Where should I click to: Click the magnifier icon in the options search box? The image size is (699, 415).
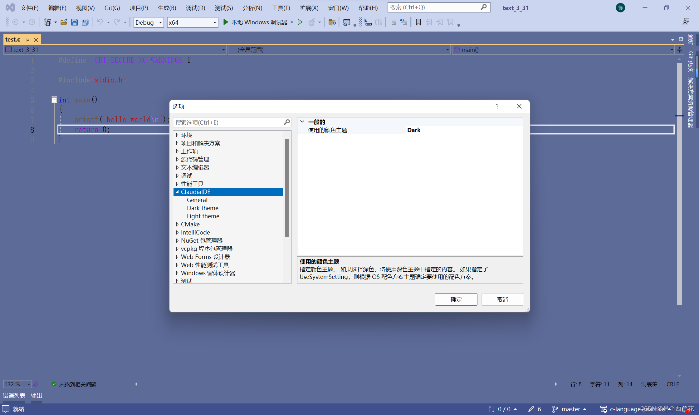point(286,122)
